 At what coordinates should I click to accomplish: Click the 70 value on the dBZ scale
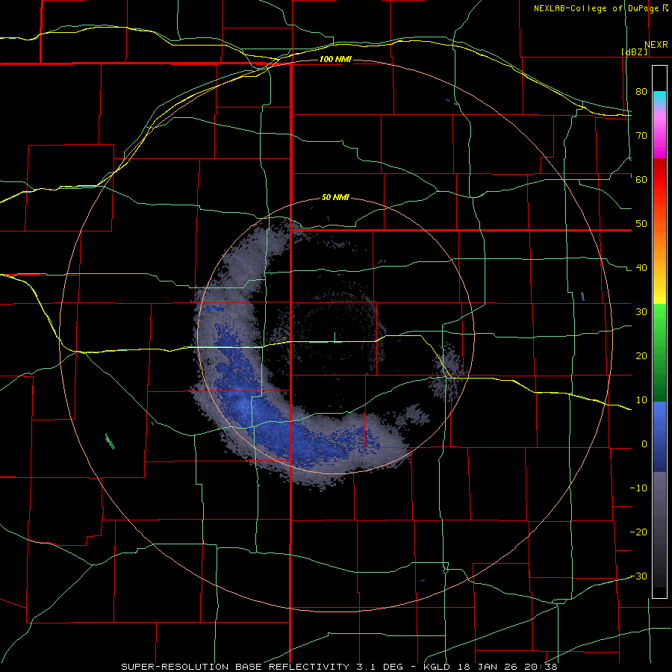tap(641, 135)
